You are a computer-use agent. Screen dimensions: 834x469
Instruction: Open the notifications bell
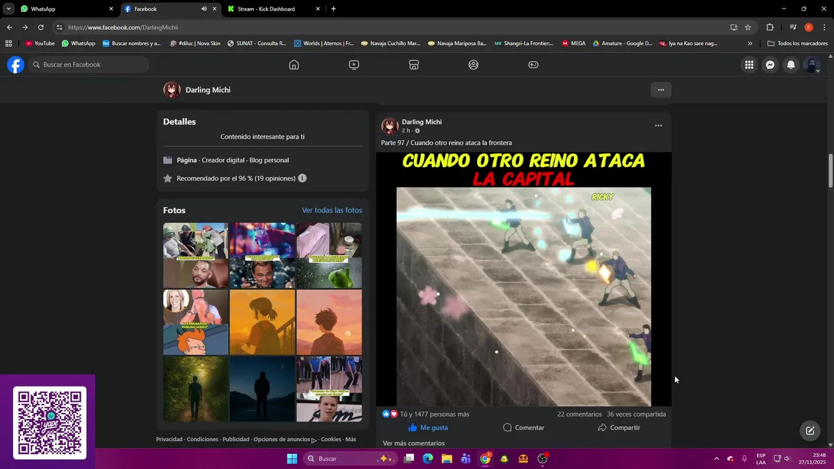point(791,64)
